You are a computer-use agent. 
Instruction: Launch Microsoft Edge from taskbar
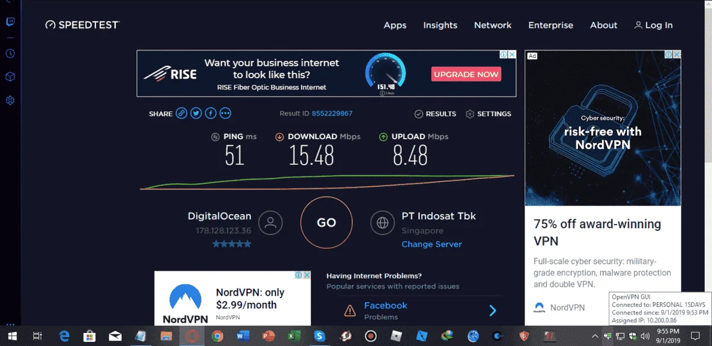pos(64,336)
